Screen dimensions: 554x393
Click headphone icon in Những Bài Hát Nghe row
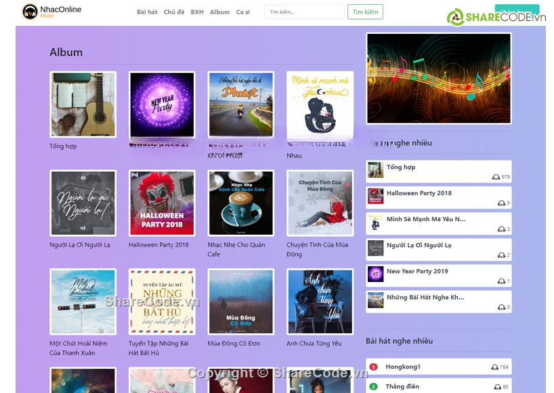coord(501,307)
